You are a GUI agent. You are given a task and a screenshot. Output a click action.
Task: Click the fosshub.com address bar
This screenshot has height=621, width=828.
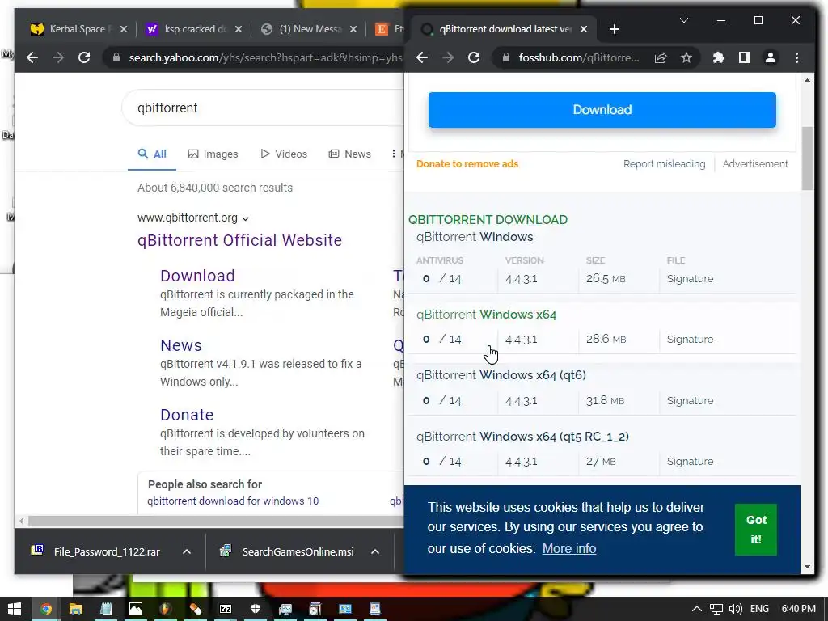[x=577, y=57]
